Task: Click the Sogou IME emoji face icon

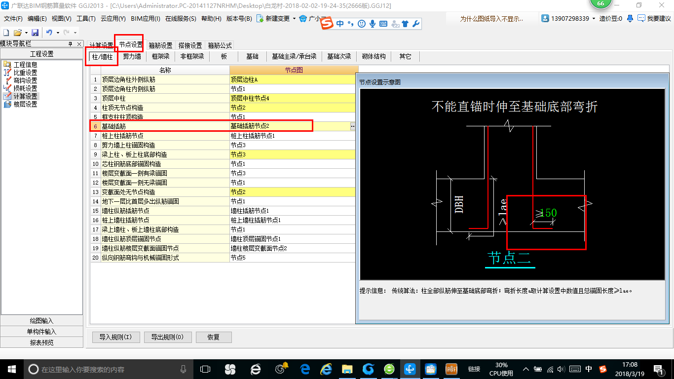Action: tap(362, 24)
